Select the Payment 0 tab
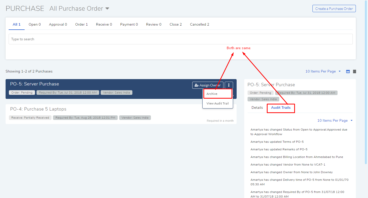Screen dimensions: 368x198 [x=129, y=24]
